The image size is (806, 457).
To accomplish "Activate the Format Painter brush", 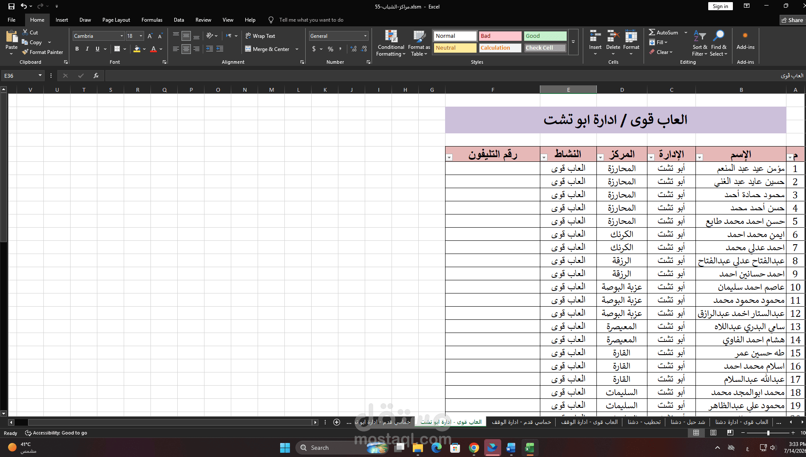I will point(25,52).
